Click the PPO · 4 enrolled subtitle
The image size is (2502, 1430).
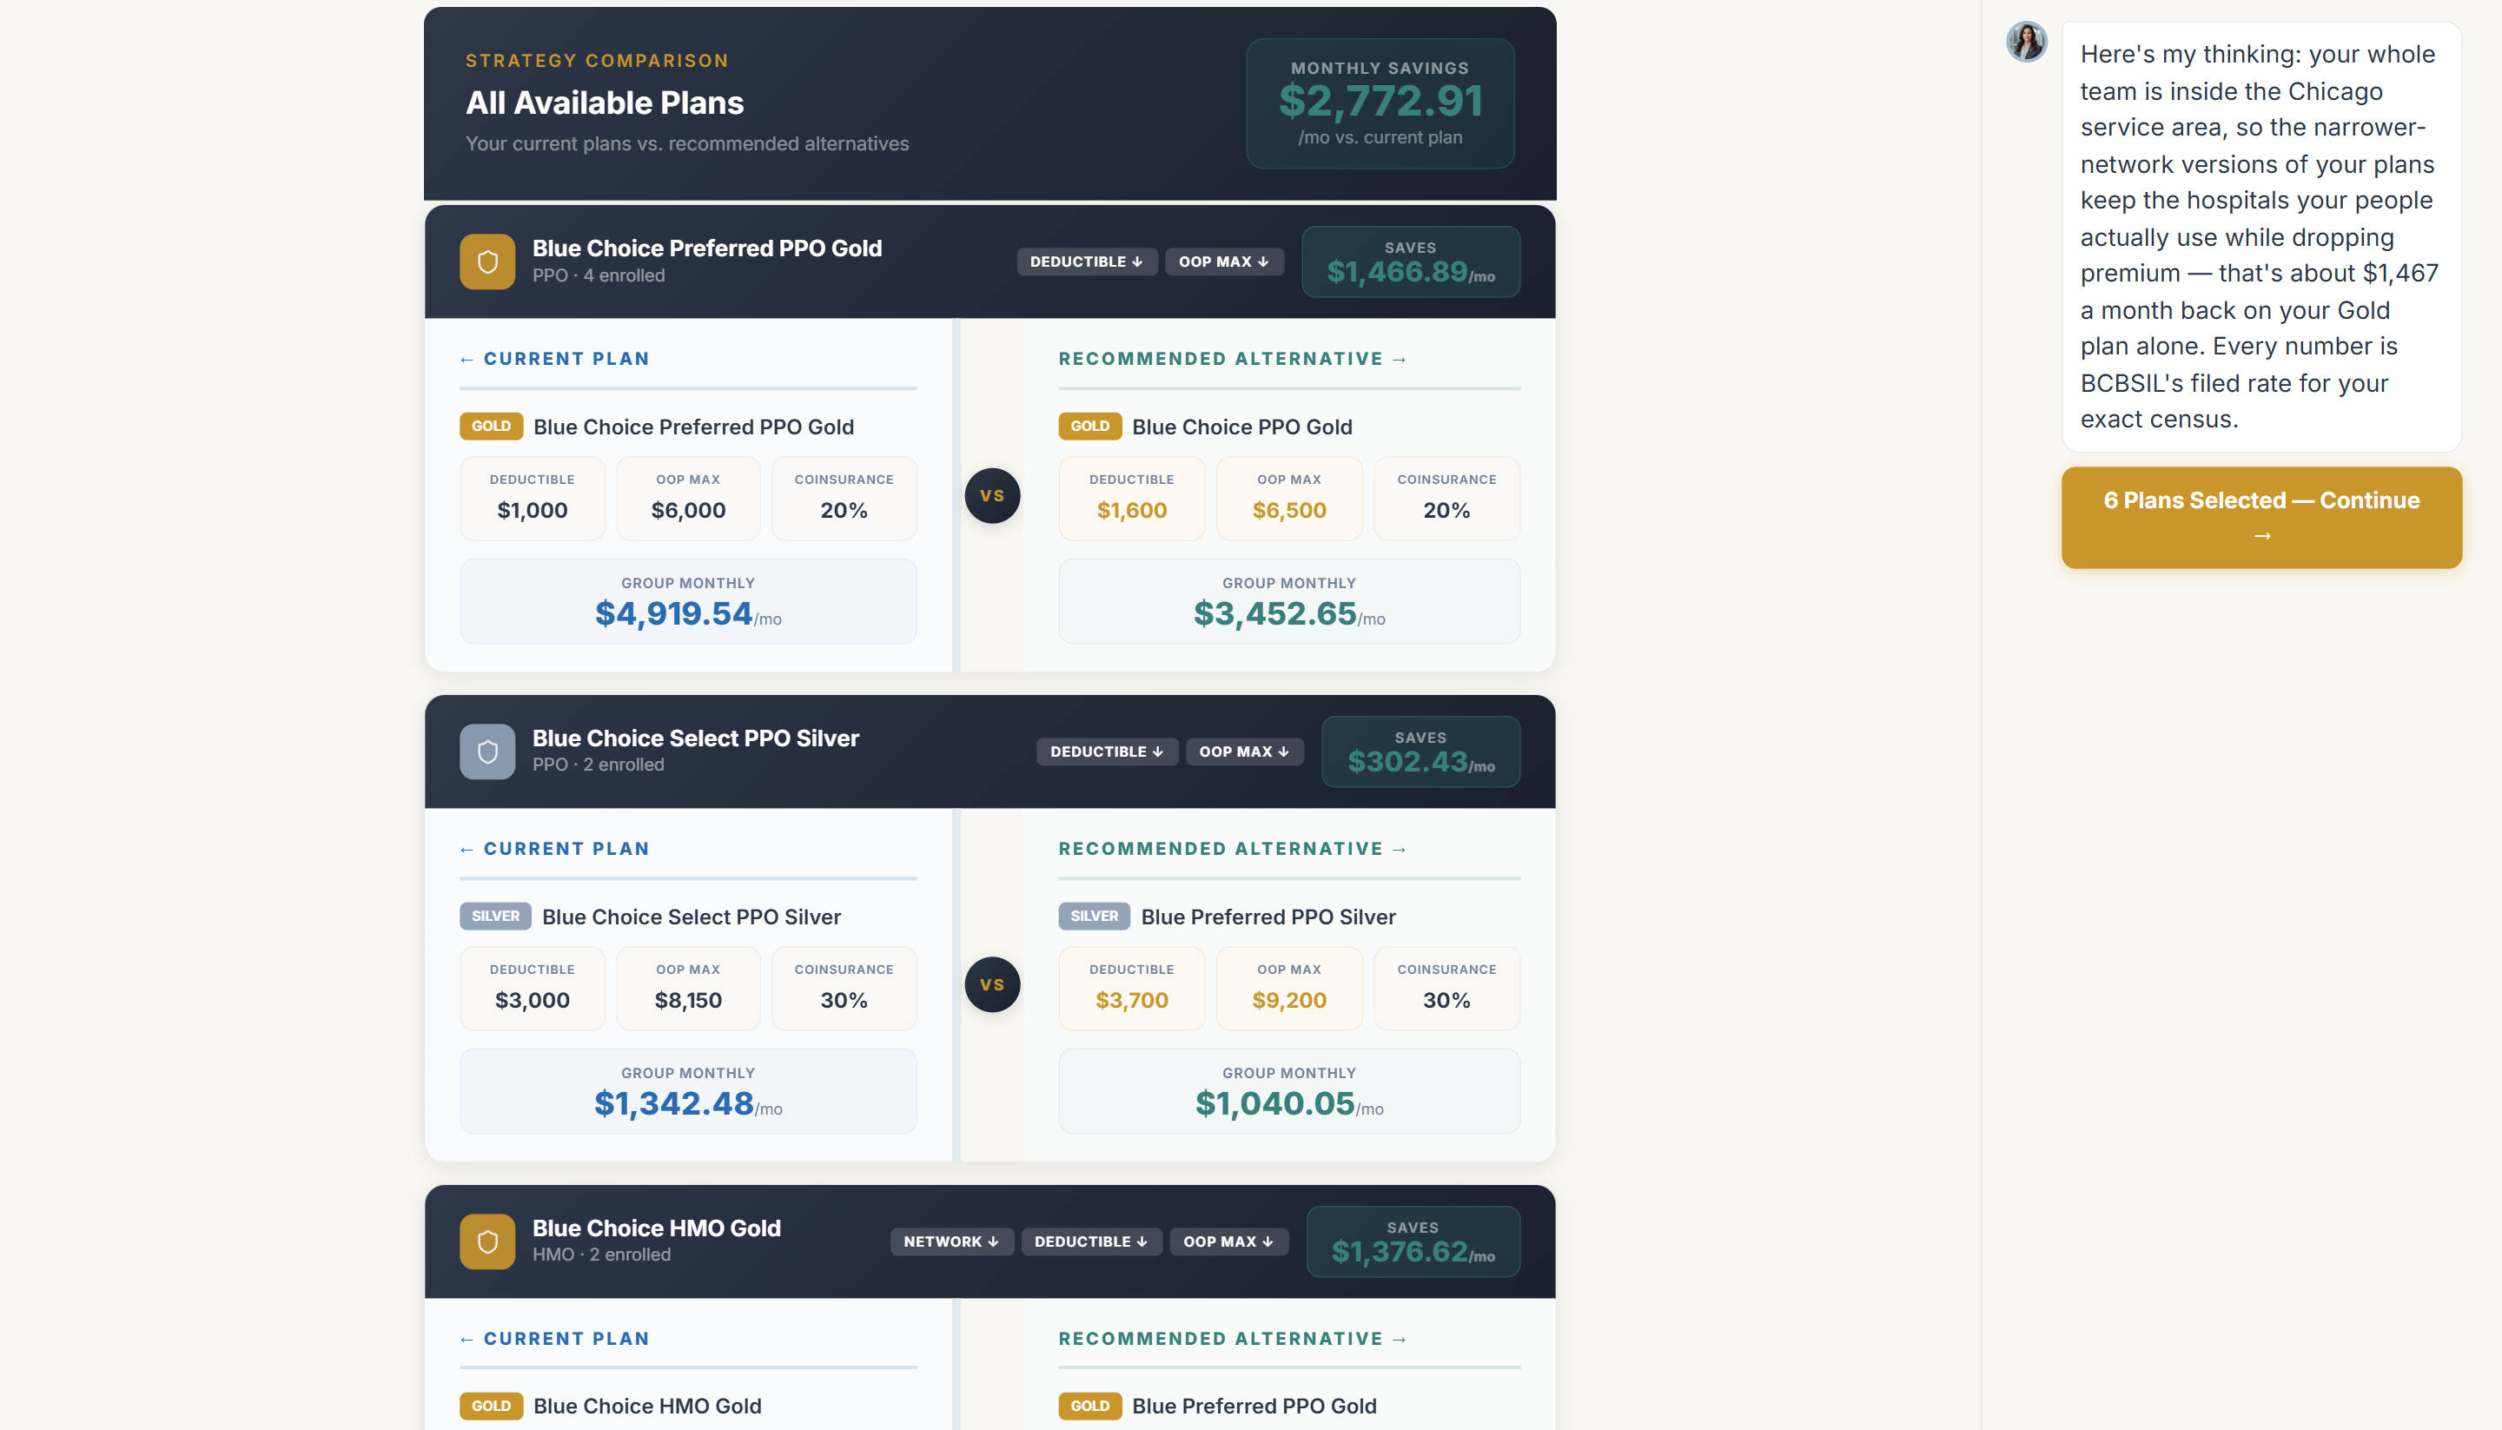coord(599,275)
